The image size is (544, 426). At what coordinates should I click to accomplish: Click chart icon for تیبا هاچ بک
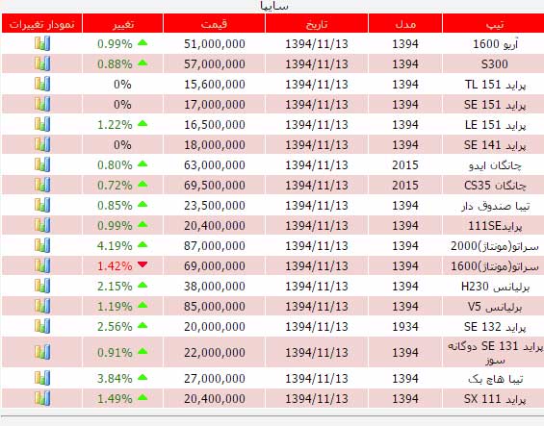click(x=42, y=378)
